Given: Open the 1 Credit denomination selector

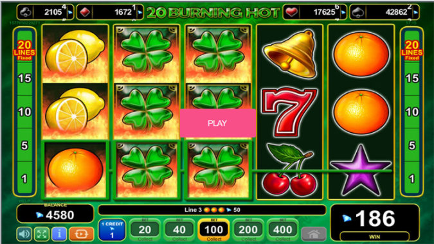Looking at the screenshot, I should tap(112, 230).
